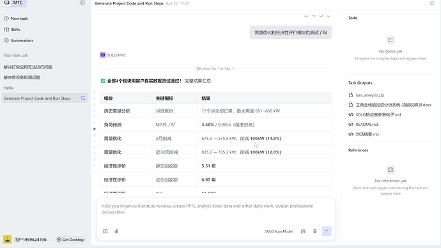Click the Task Outputs heading
The width and height of the screenshot is (441, 248).
tap(360, 83)
